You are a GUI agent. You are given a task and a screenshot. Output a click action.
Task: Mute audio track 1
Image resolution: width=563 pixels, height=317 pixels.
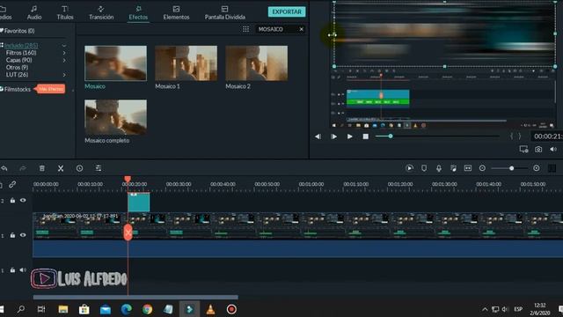[x=23, y=270]
